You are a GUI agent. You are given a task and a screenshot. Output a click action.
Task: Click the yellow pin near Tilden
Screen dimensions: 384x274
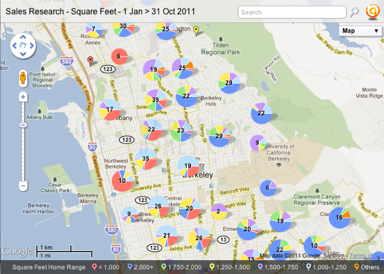point(196,31)
